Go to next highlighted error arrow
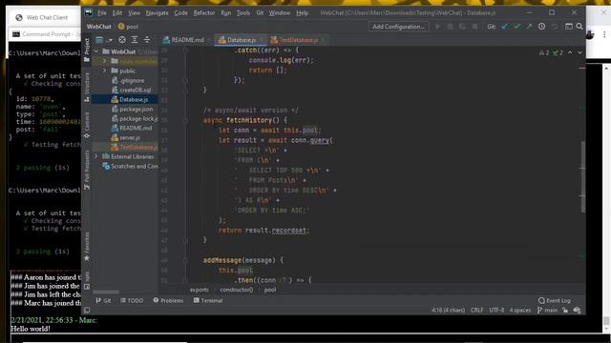The width and height of the screenshot is (611, 343). [x=579, y=52]
